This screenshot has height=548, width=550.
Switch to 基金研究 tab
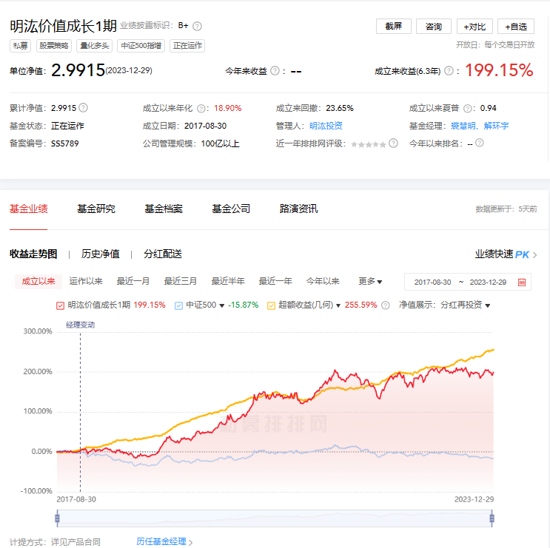[x=96, y=209]
